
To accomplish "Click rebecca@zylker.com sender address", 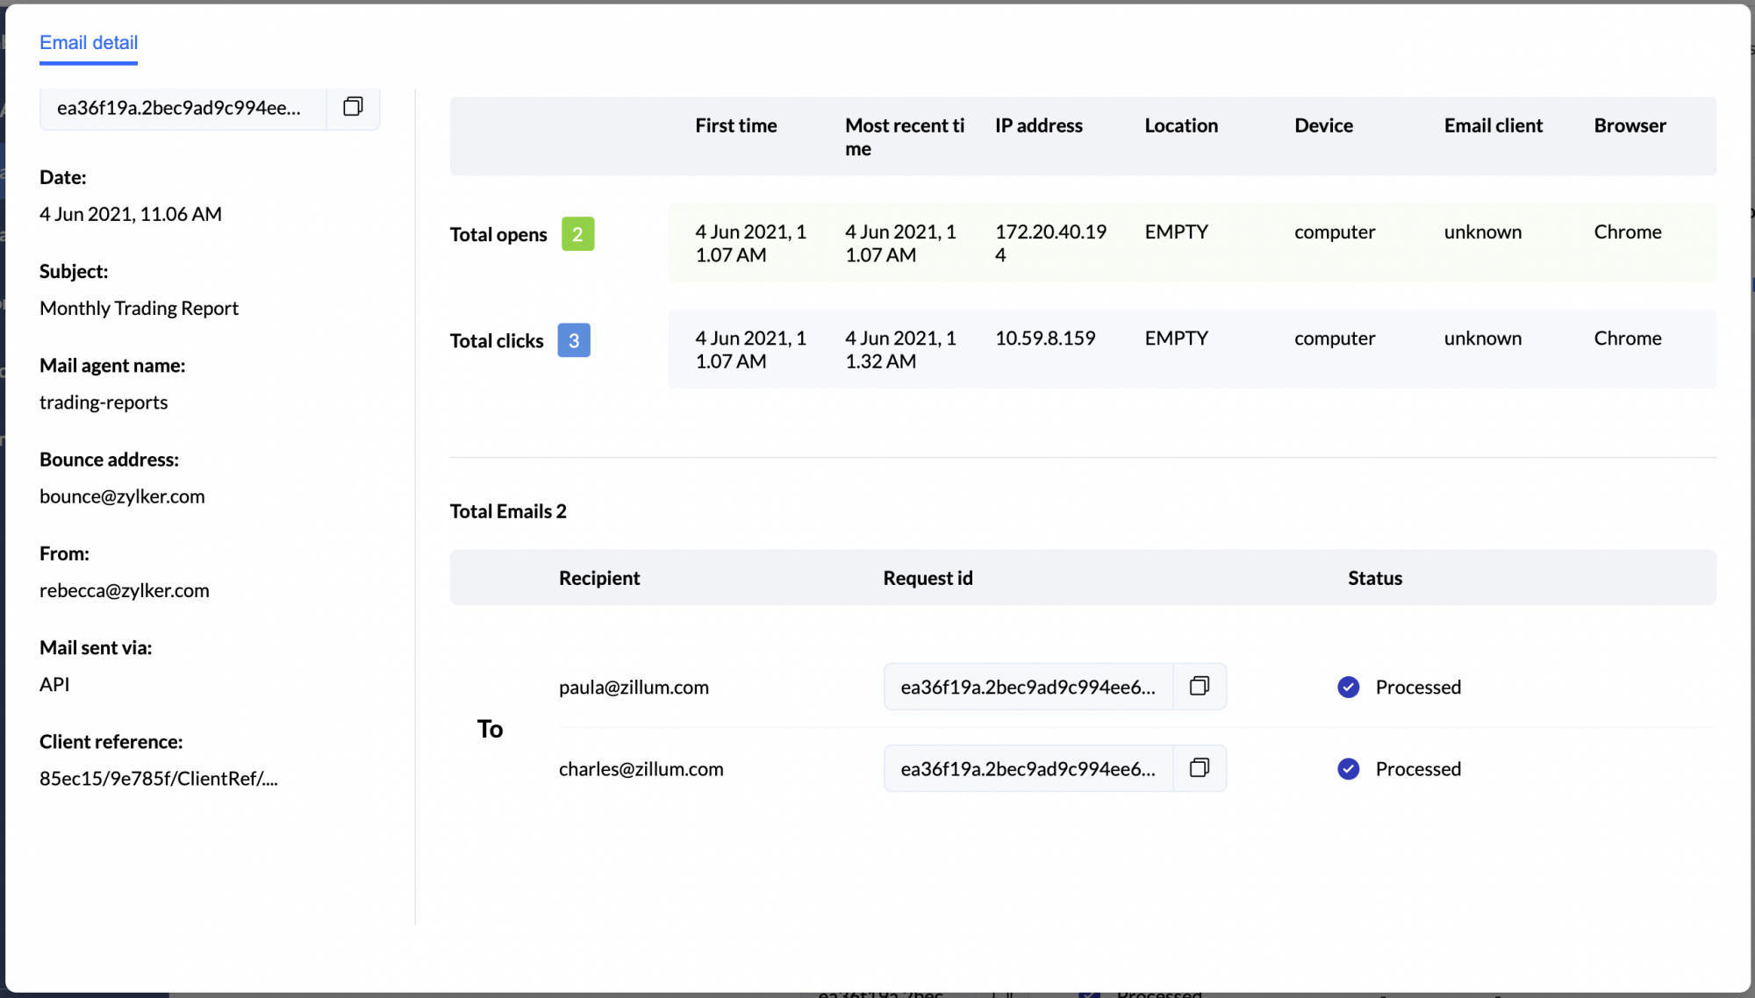I will pos(125,590).
